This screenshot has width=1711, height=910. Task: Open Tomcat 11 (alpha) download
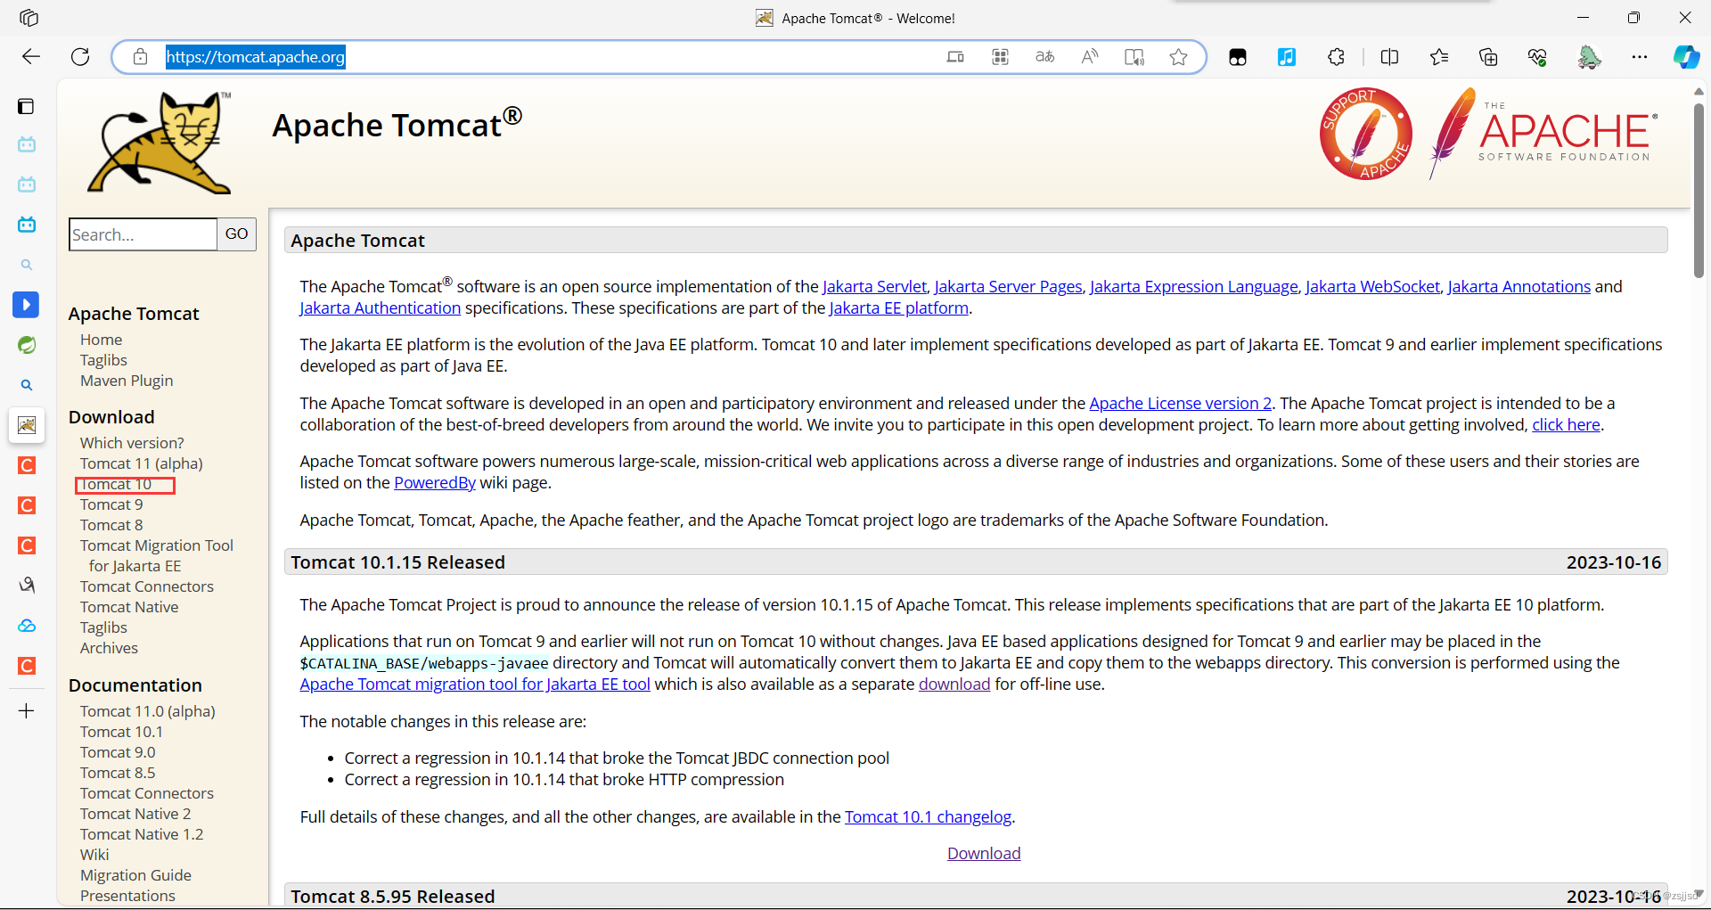(x=142, y=463)
